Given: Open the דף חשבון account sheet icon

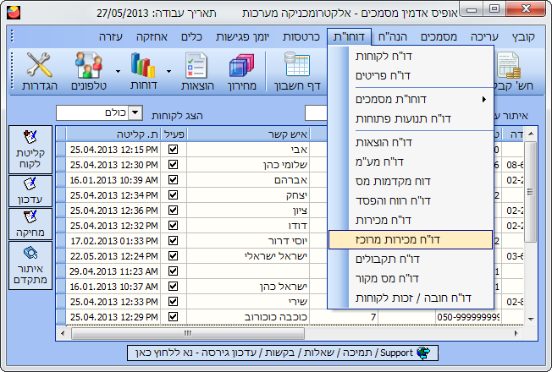Looking at the screenshot, I should click(297, 71).
